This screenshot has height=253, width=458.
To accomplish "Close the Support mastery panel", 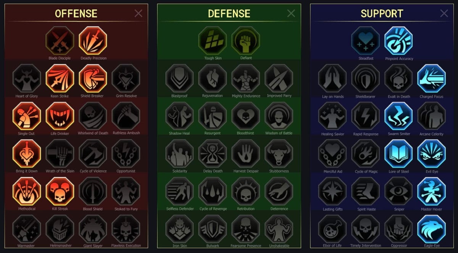I will pos(444,14).
